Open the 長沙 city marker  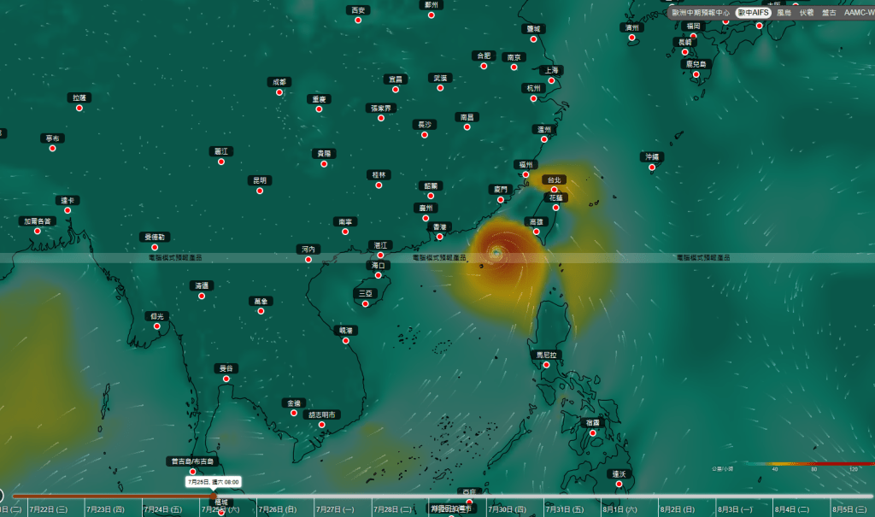coord(425,134)
